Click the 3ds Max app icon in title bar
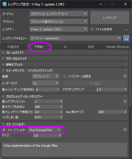The height and width of the screenshot is (159, 132). click(5, 4)
